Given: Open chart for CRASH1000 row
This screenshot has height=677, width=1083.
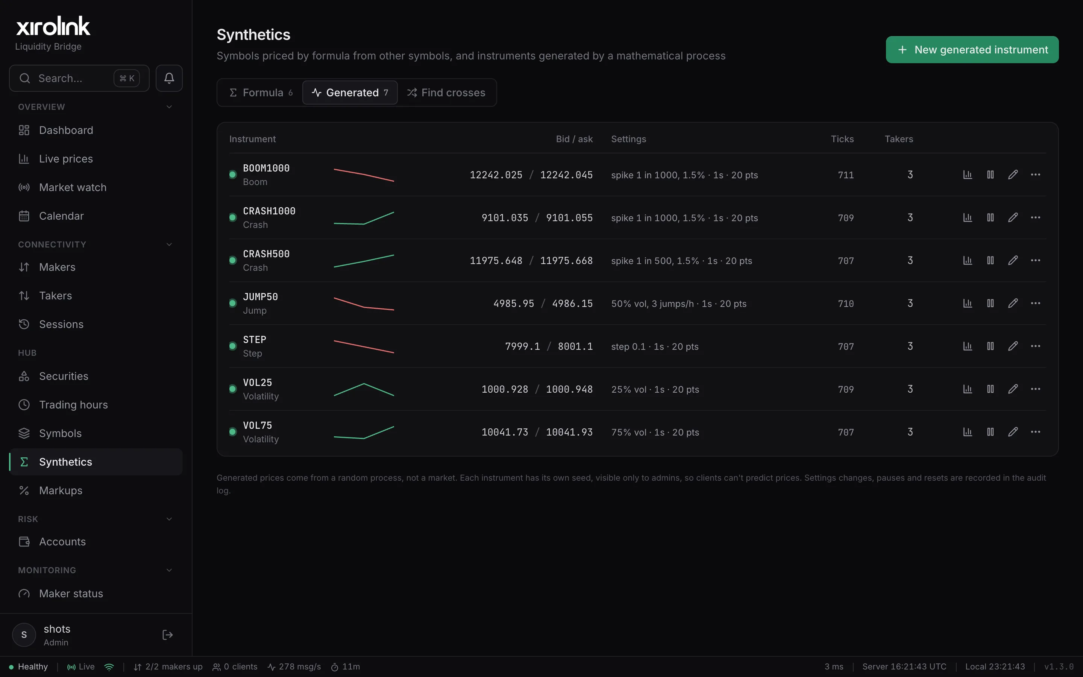Looking at the screenshot, I should coord(968,218).
